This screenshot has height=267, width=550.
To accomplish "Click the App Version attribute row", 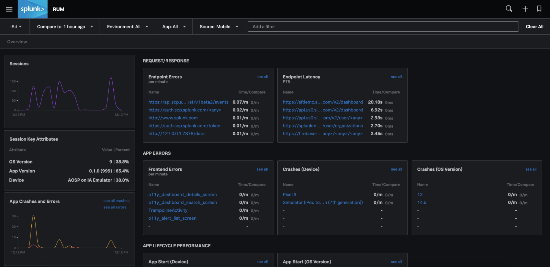I will 69,171.
